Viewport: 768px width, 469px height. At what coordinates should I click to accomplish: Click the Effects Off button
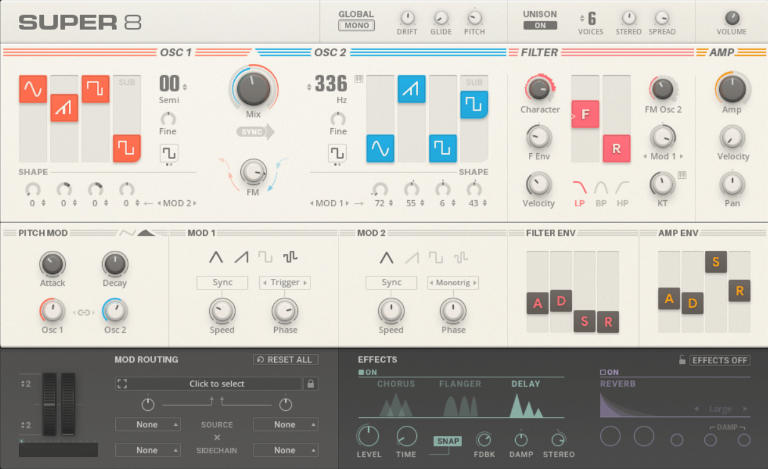[719, 360]
